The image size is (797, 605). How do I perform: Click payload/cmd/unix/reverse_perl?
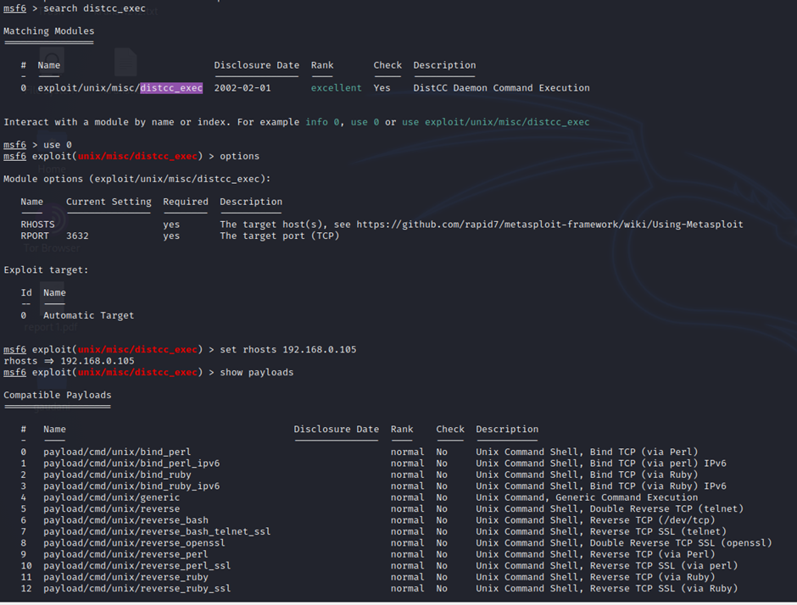pyautogui.click(x=125, y=554)
